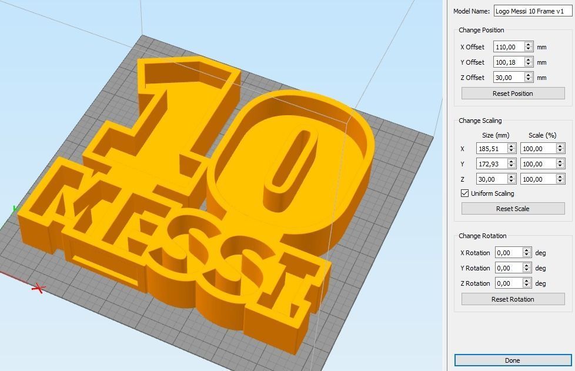Click the Reset Position button
Screen dimensions: 575x371
(x=513, y=93)
